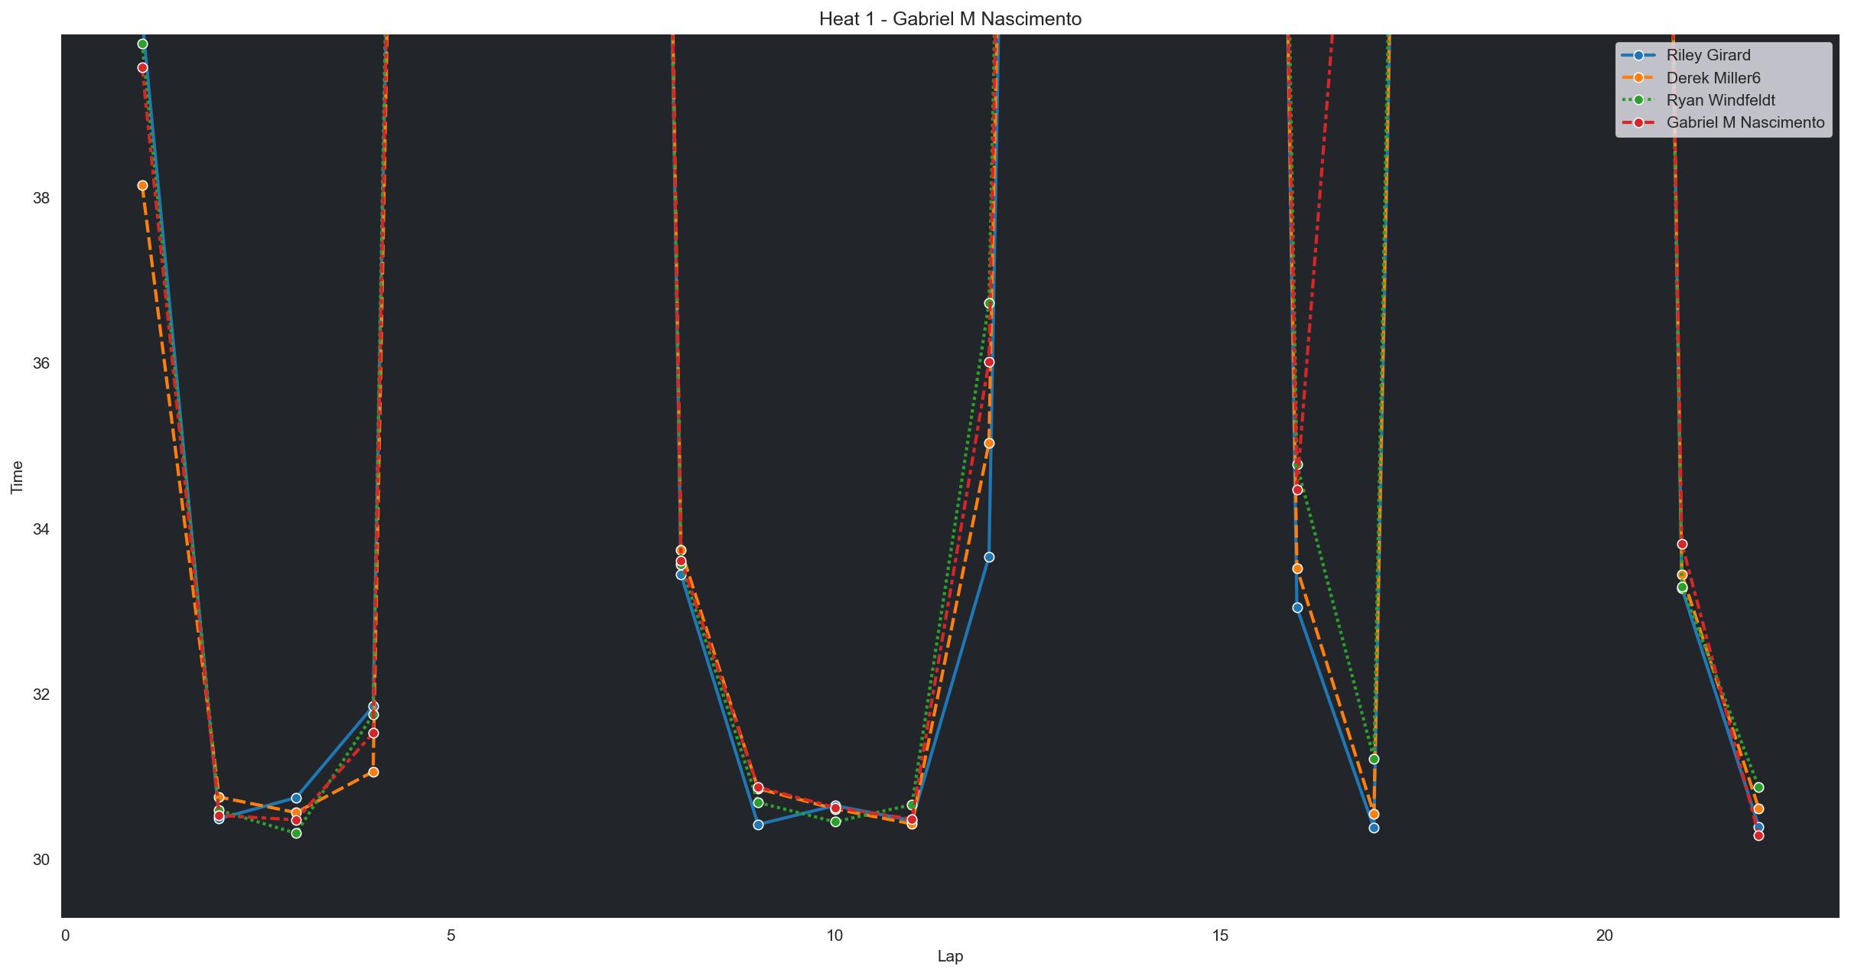The image size is (1851, 976).
Task: Click the Gabriel M Nascimento legend marker
Action: (x=1638, y=122)
